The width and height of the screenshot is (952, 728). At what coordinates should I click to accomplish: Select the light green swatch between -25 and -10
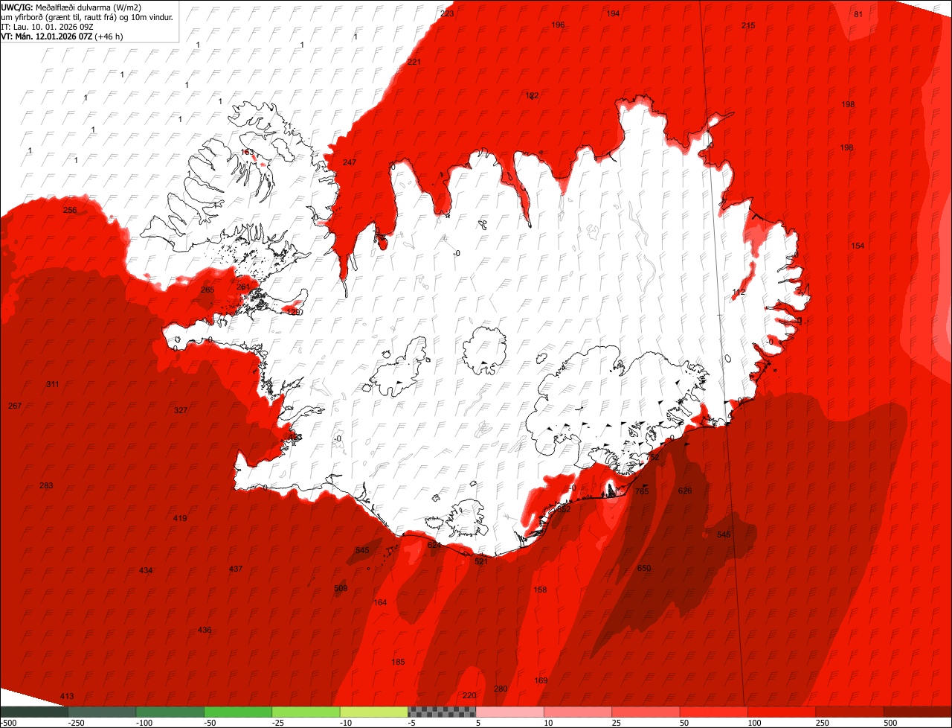click(x=306, y=712)
